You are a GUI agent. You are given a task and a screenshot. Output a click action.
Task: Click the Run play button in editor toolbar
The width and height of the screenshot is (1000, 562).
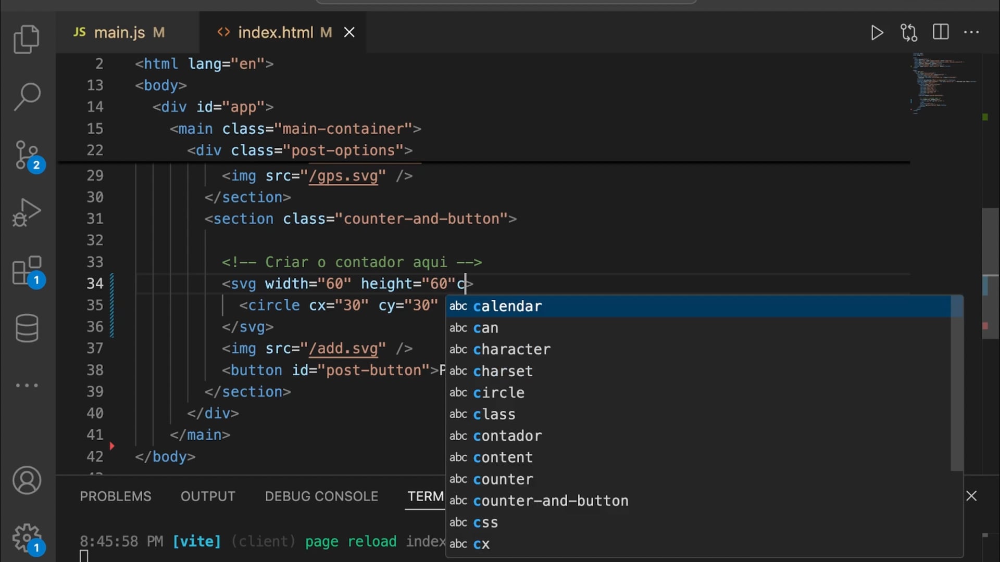click(x=877, y=33)
